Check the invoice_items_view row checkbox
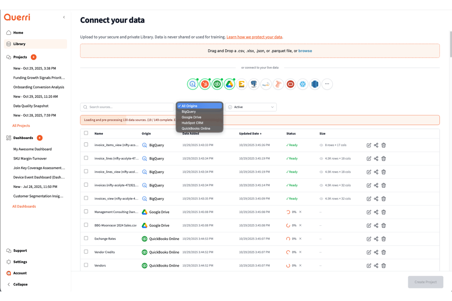The width and height of the screenshot is (452, 301). point(86,145)
